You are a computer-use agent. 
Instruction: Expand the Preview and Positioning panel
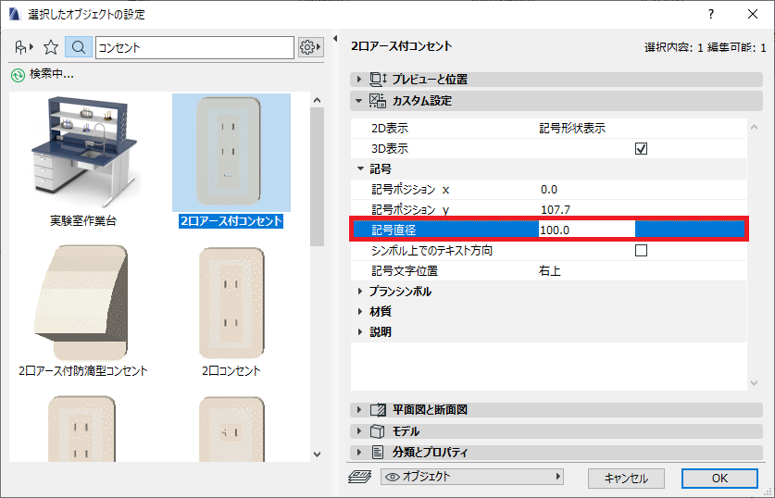(359, 79)
